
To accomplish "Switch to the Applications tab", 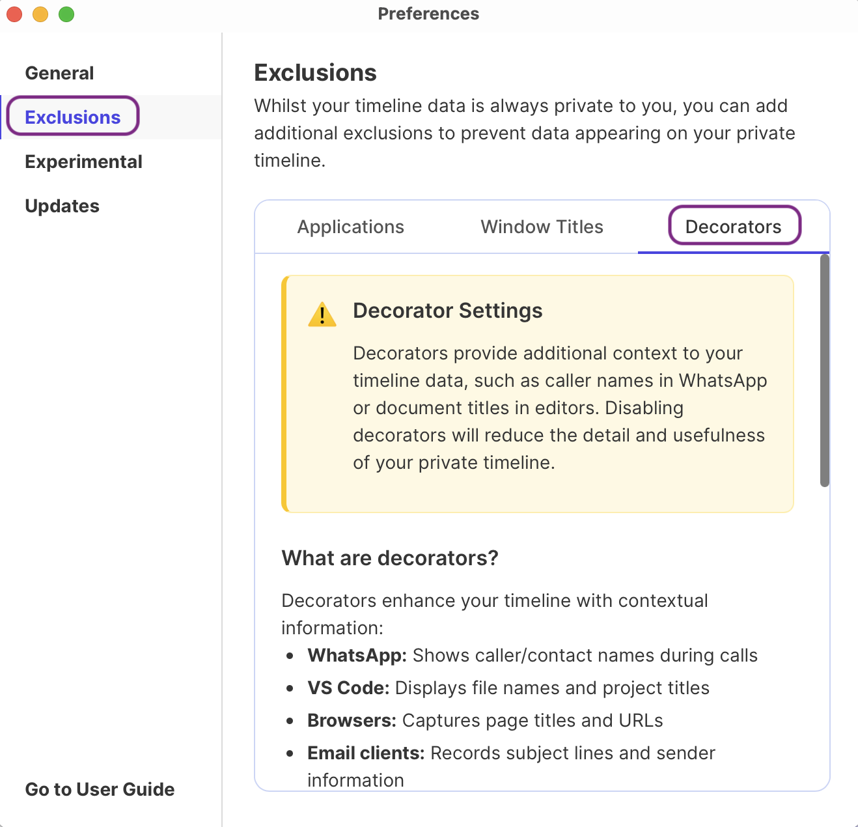I will pyautogui.click(x=350, y=227).
